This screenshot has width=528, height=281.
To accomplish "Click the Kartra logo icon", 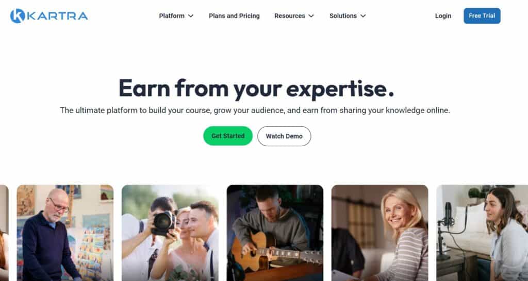I will click(x=17, y=16).
